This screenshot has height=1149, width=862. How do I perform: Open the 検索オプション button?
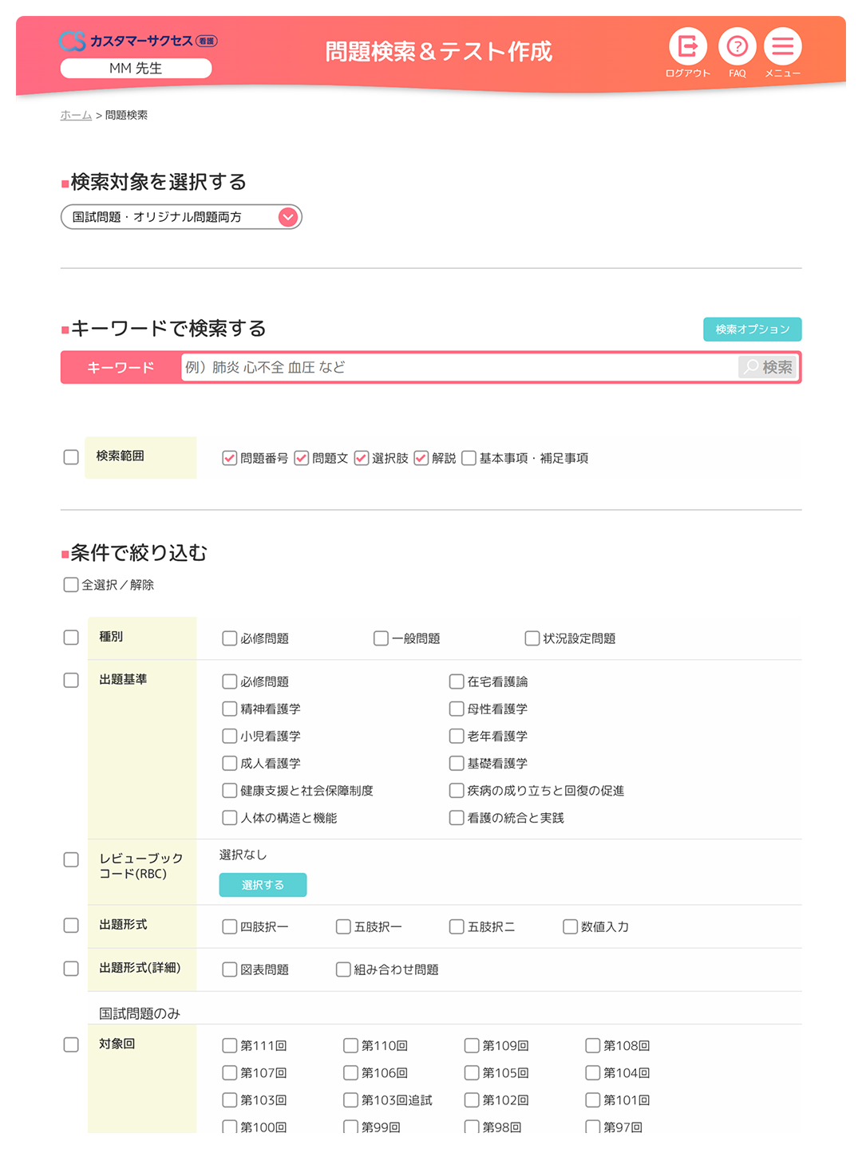pyautogui.click(x=751, y=329)
